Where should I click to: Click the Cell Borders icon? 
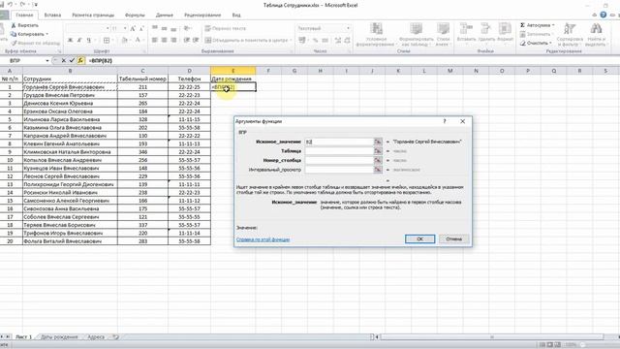107,40
